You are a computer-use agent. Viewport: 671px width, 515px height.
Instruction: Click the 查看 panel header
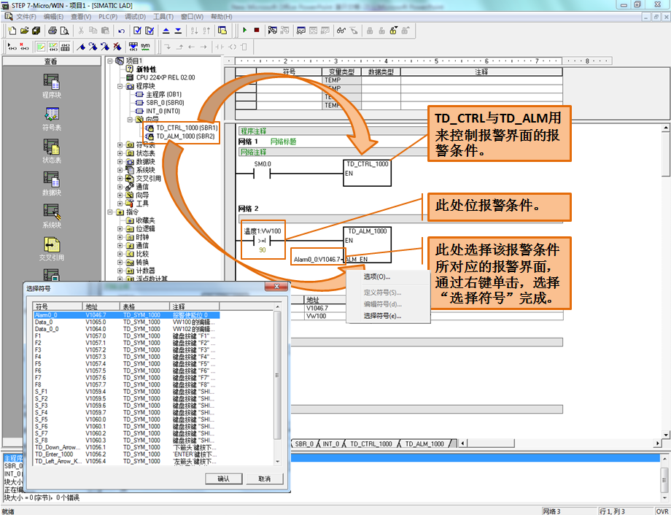point(51,62)
